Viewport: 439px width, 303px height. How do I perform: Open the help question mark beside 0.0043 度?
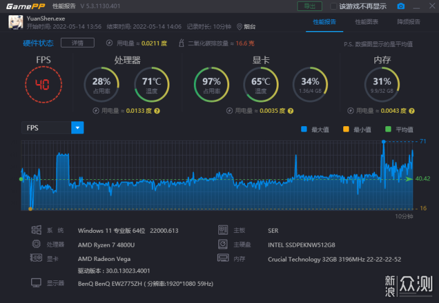412,111
